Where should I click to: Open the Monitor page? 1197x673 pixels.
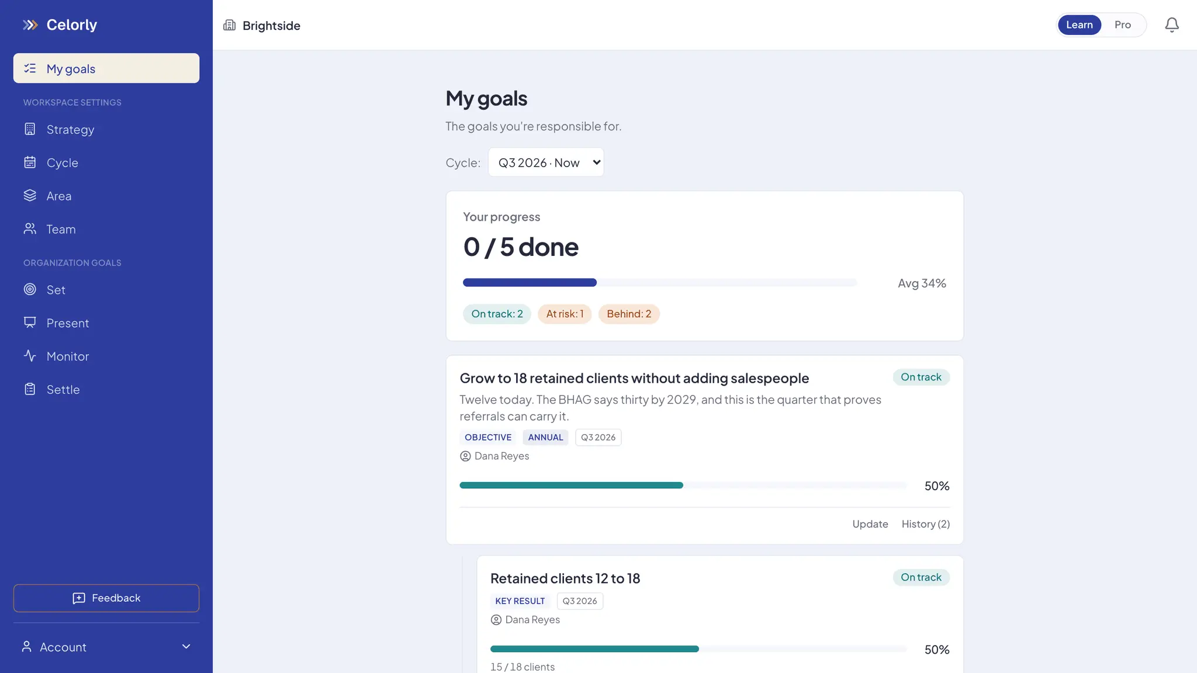pyautogui.click(x=106, y=356)
